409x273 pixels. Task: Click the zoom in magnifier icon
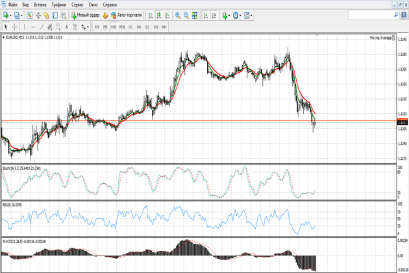[x=177, y=15]
